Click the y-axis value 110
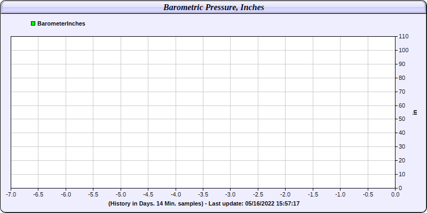427x213 pixels. [x=404, y=36]
